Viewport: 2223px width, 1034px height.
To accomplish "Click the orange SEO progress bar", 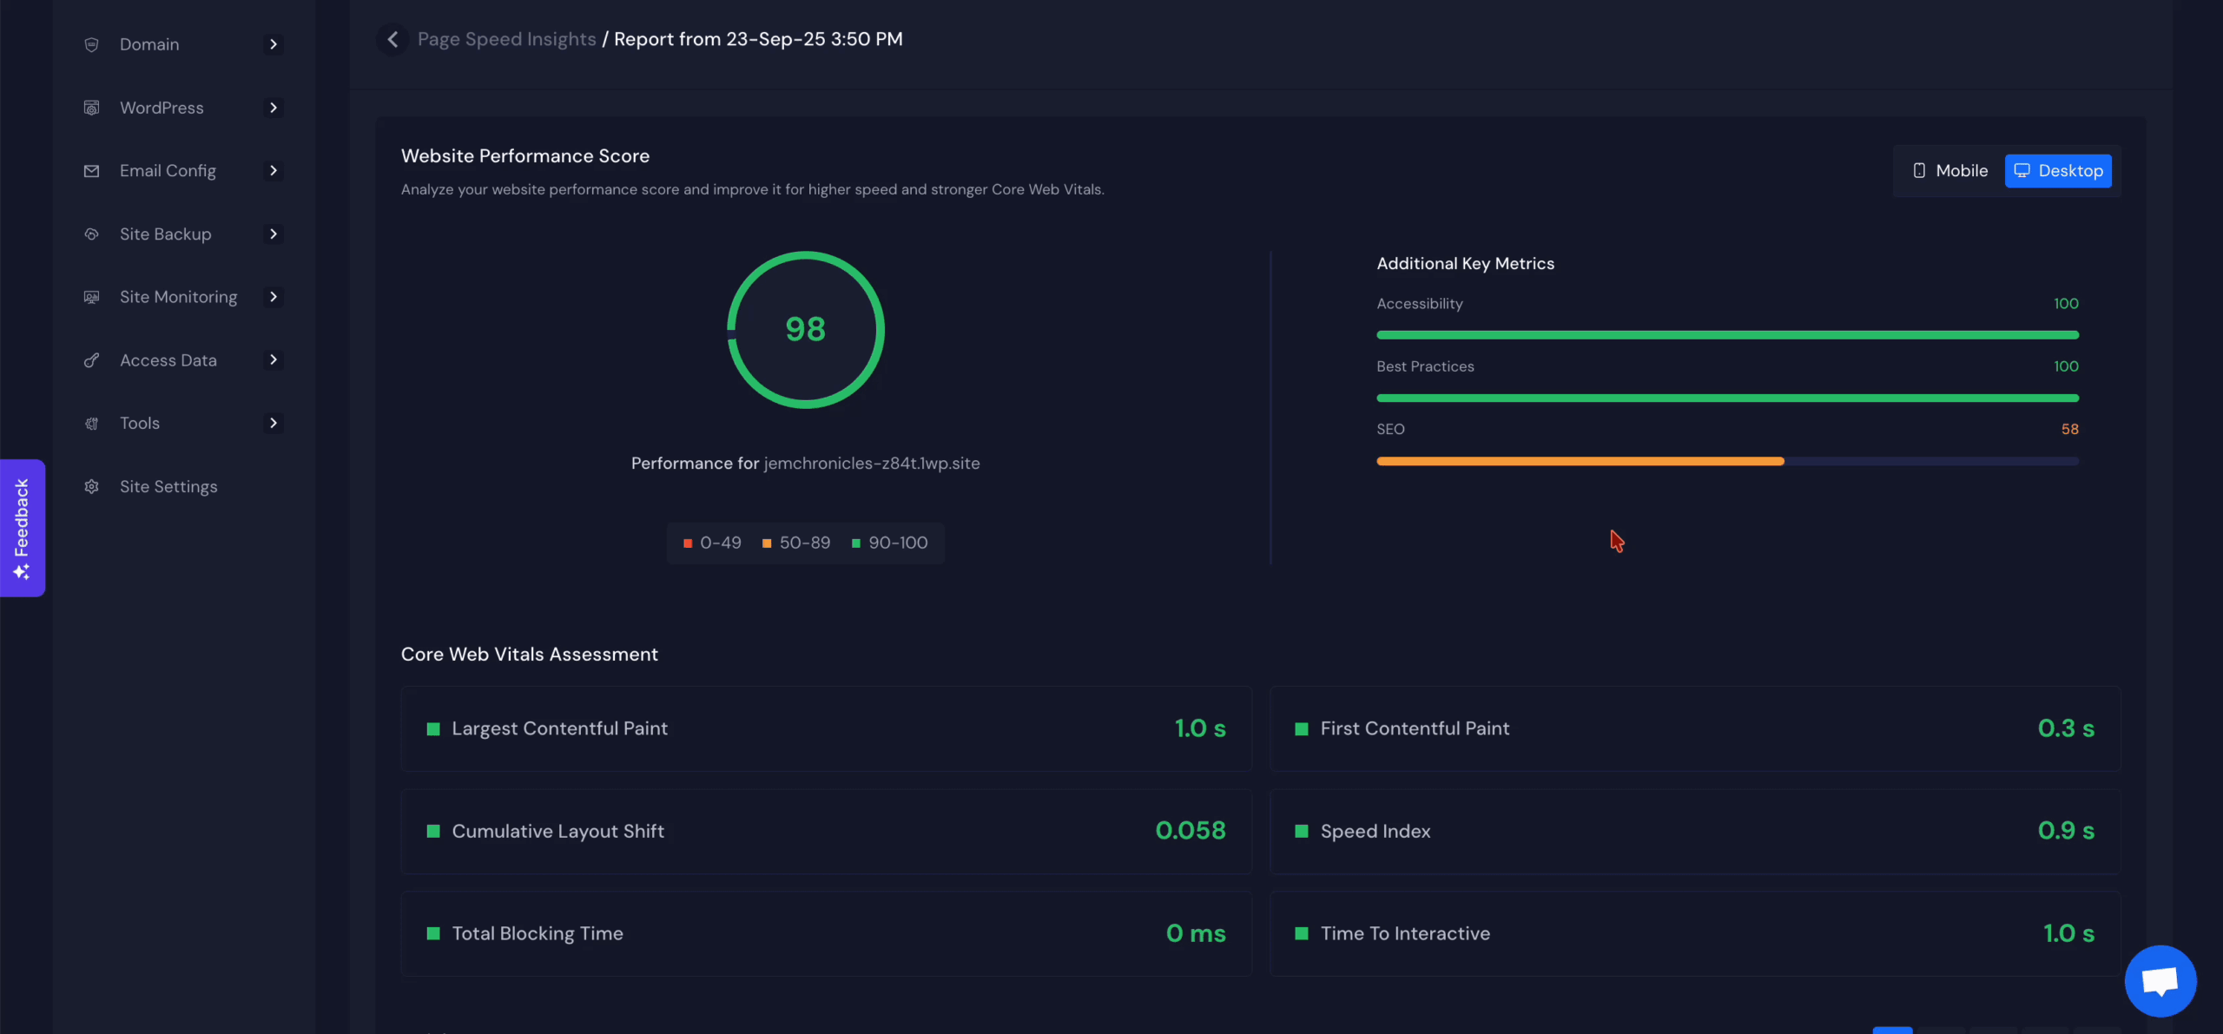I will 1580,461.
